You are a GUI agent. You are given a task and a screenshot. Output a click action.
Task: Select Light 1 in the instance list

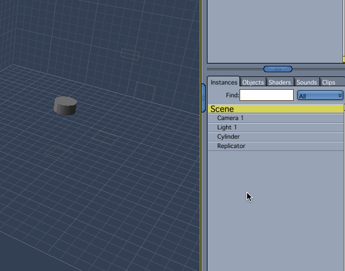[x=276, y=128]
